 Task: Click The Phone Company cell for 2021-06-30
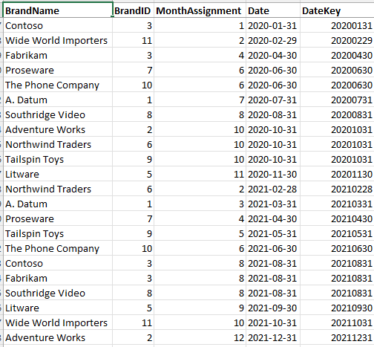point(58,248)
